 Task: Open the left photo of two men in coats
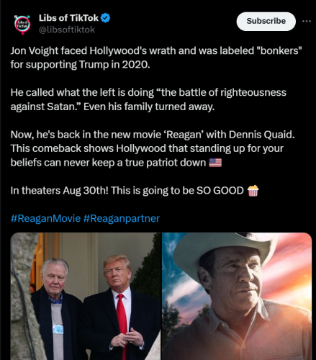tap(86, 296)
